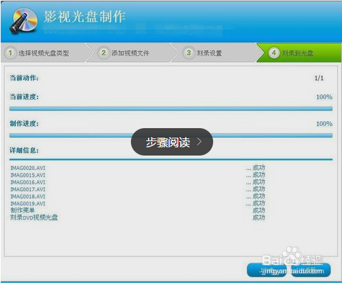The height and width of the screenshot is (283, 342).
Task: Click the disc logo icon in header
Action: (23, 21)
